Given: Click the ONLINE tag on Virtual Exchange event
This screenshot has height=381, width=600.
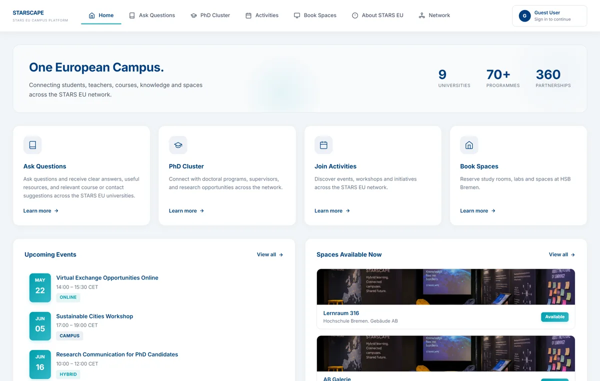Looking at the screenshot, I should click(x=68, y=297).
